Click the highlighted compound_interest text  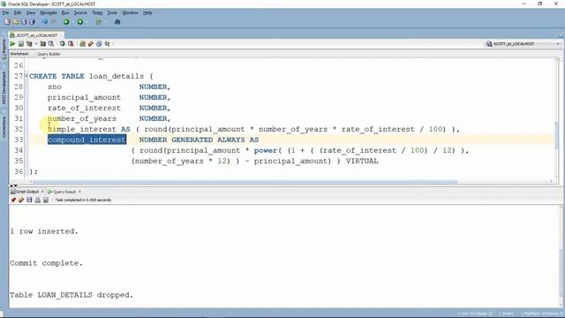pyautogui.click(x=87, y=140)
